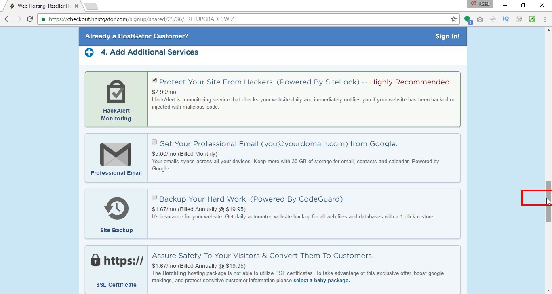The width and height of the screenshot is (552, 294).
Task: Click the '$2.99/mo' price text
Action: coord(164,92)
